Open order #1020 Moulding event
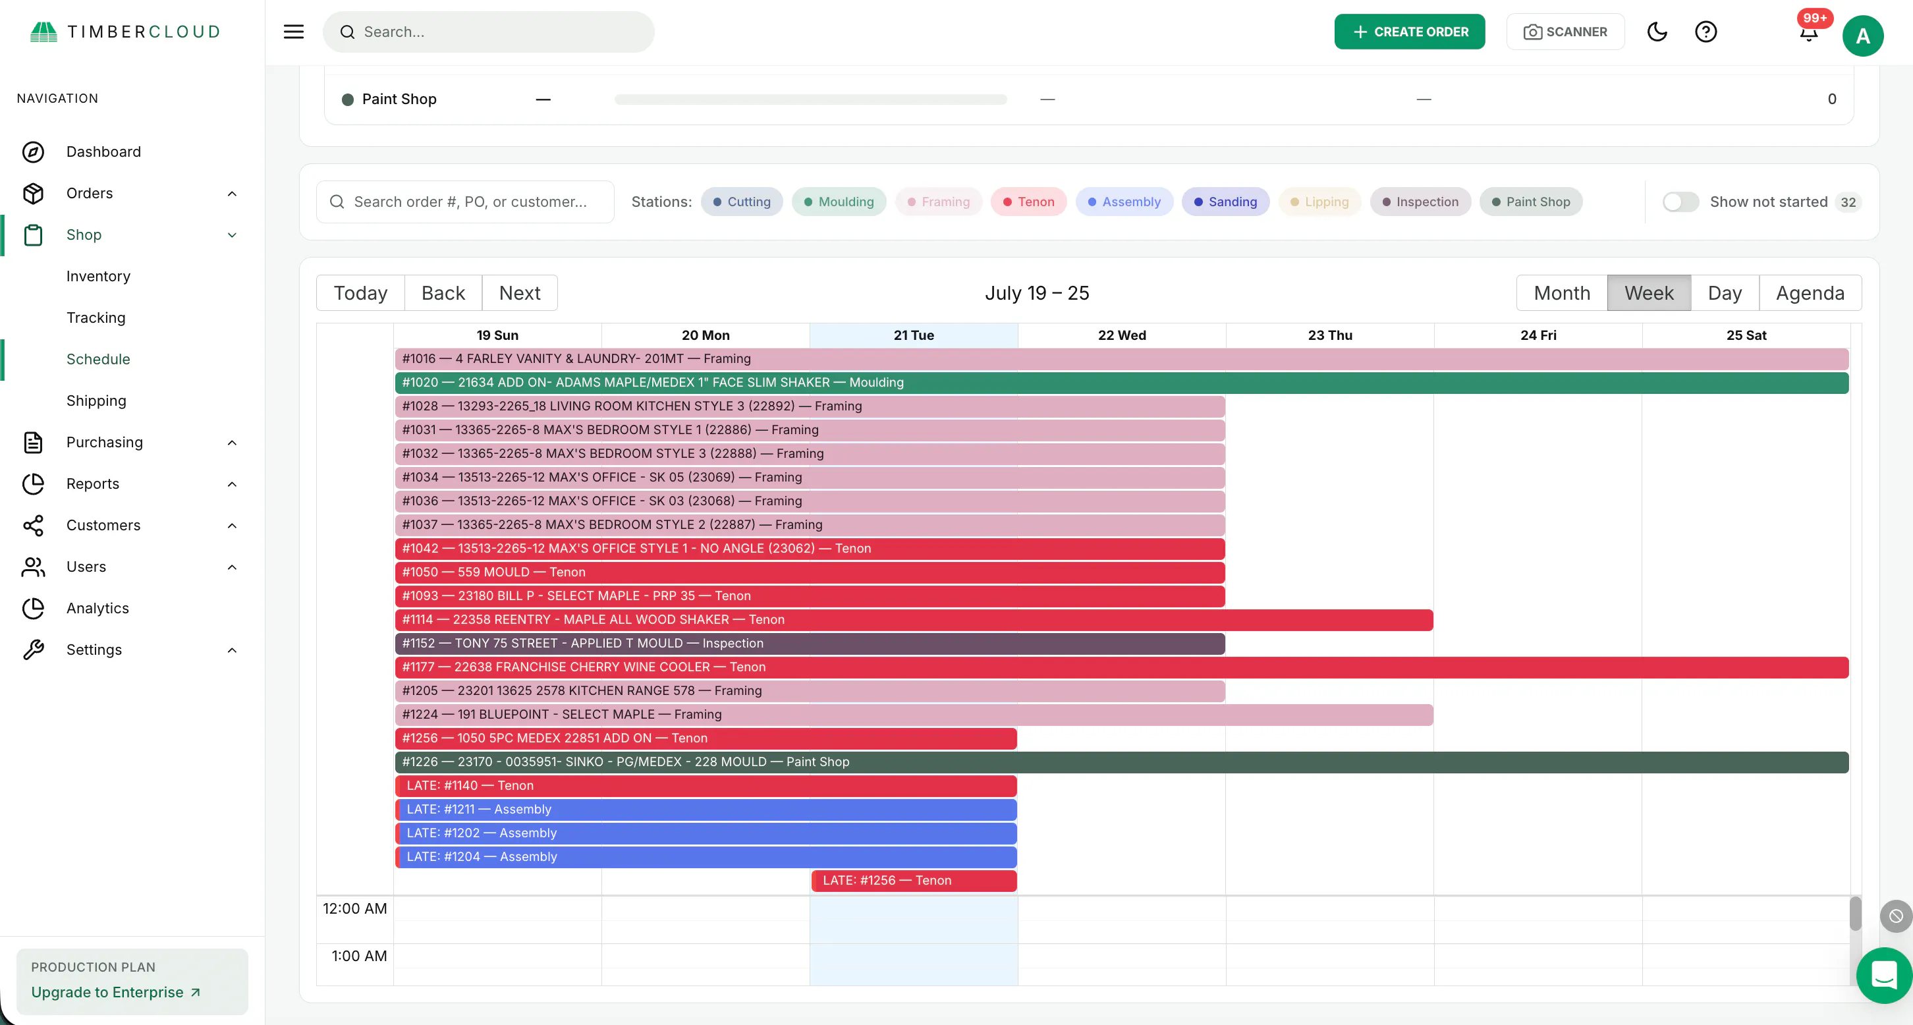 1121,383
